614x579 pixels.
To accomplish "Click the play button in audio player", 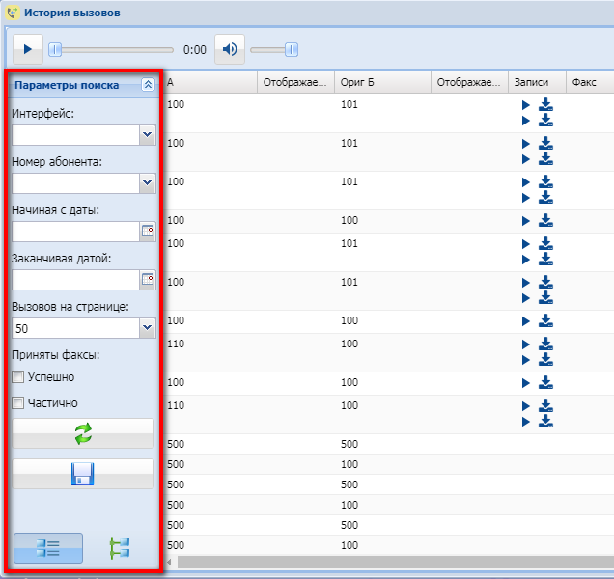I will (27, 49).
